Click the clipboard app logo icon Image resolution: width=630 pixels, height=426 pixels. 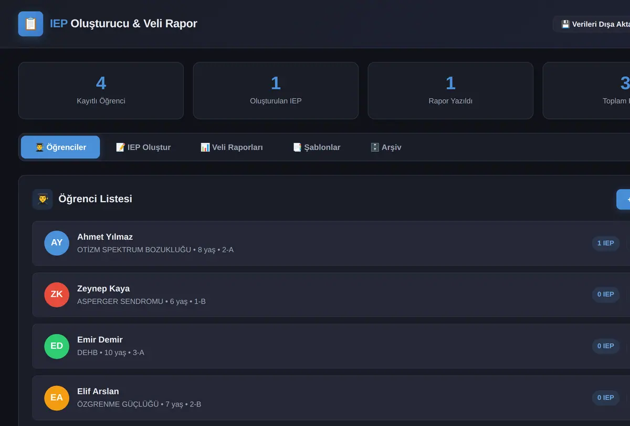pos(30,24)
